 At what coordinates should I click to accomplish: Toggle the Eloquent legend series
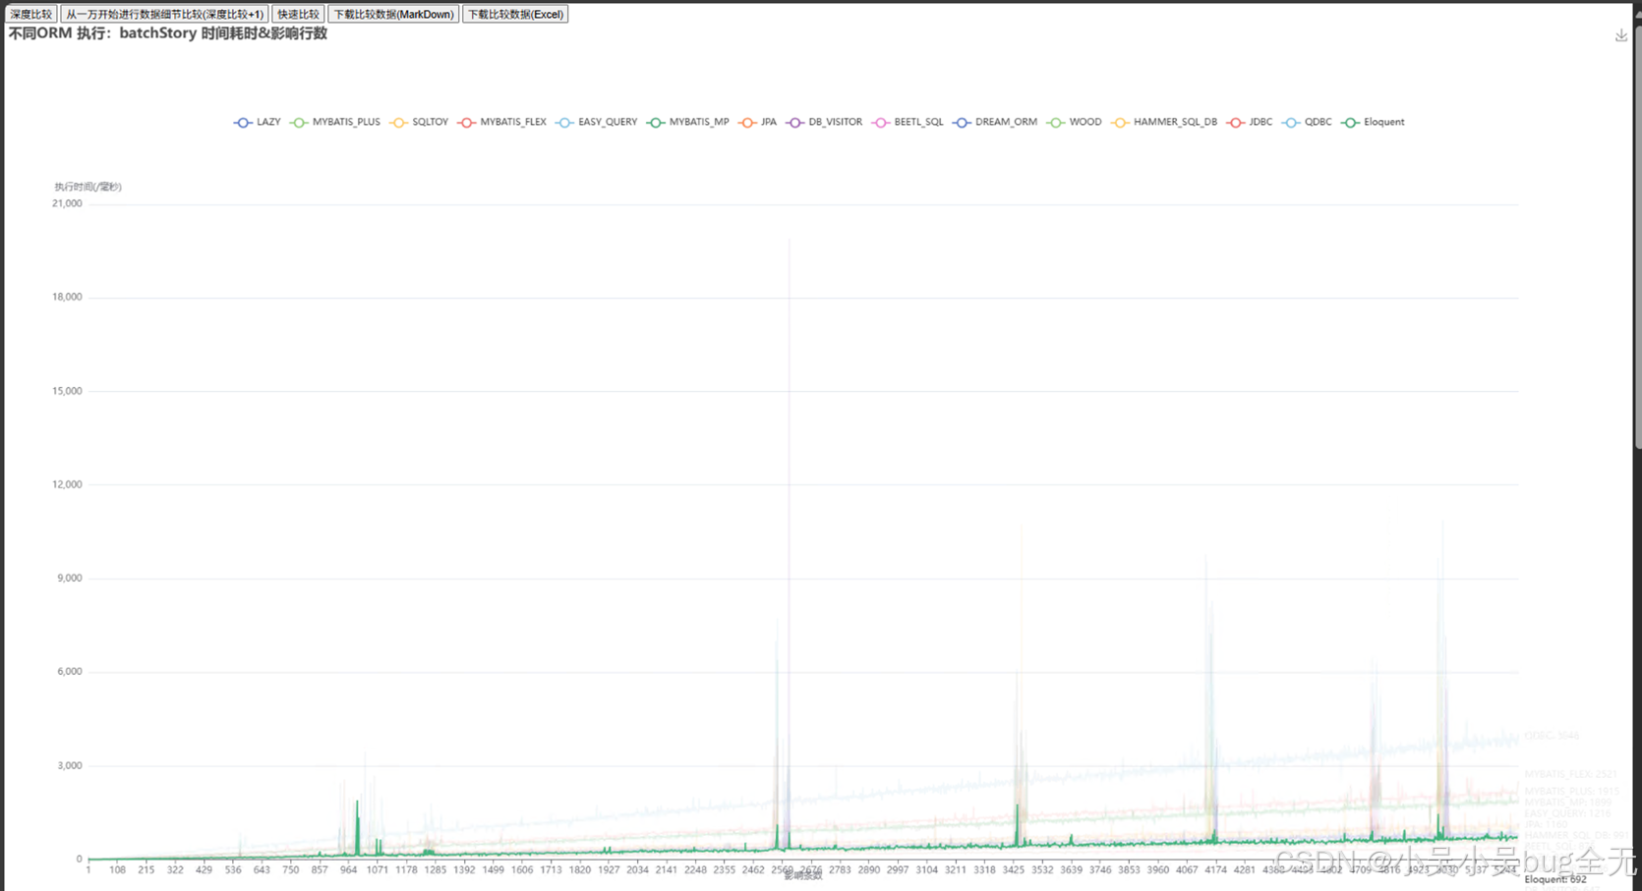1374,122
